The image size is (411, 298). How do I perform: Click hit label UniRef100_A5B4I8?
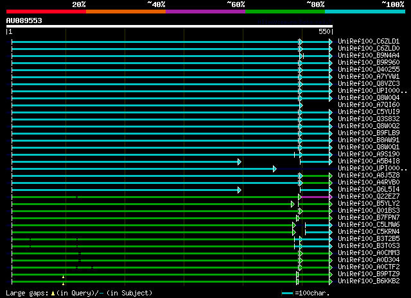click(x=369, y=161)
